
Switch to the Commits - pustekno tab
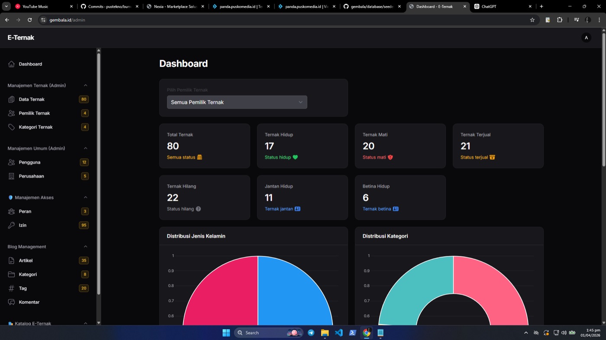tap(110, 6)
